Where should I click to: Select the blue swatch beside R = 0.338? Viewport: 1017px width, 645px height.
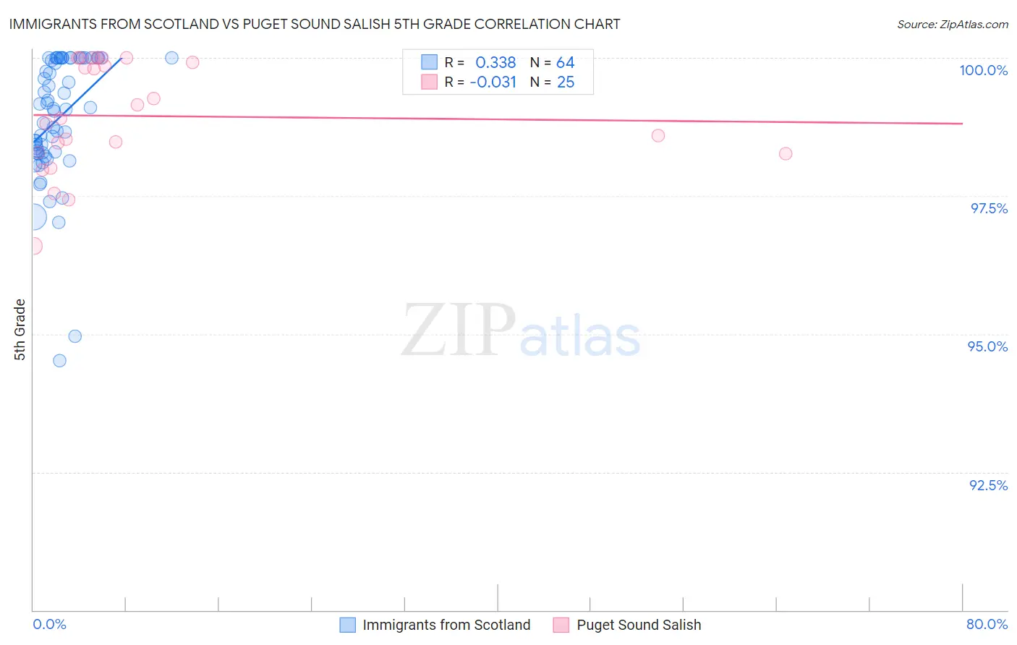430,62
